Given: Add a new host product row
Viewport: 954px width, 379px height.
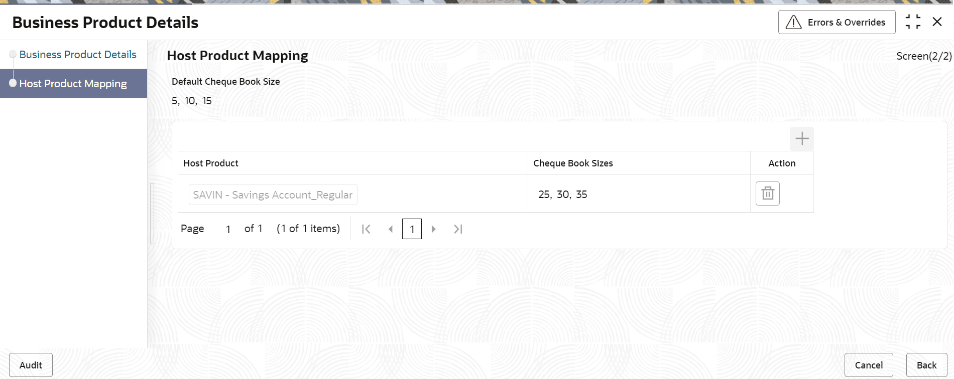Looking at the screenshot, I should tap(801, 139).
